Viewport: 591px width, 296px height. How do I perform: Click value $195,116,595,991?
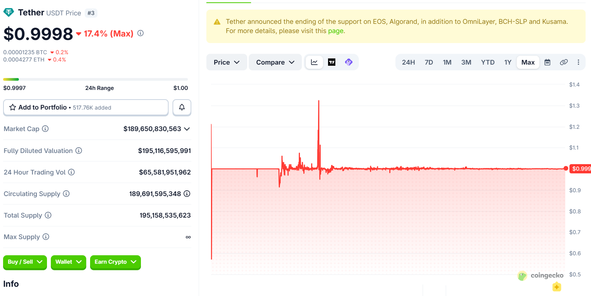tap(164, 151)
